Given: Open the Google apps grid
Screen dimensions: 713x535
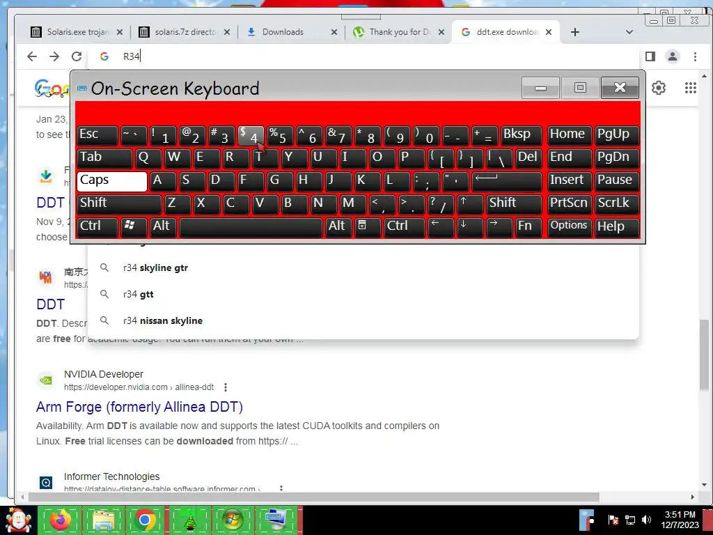Looking at the screenshot, I should tap(690, 88).
